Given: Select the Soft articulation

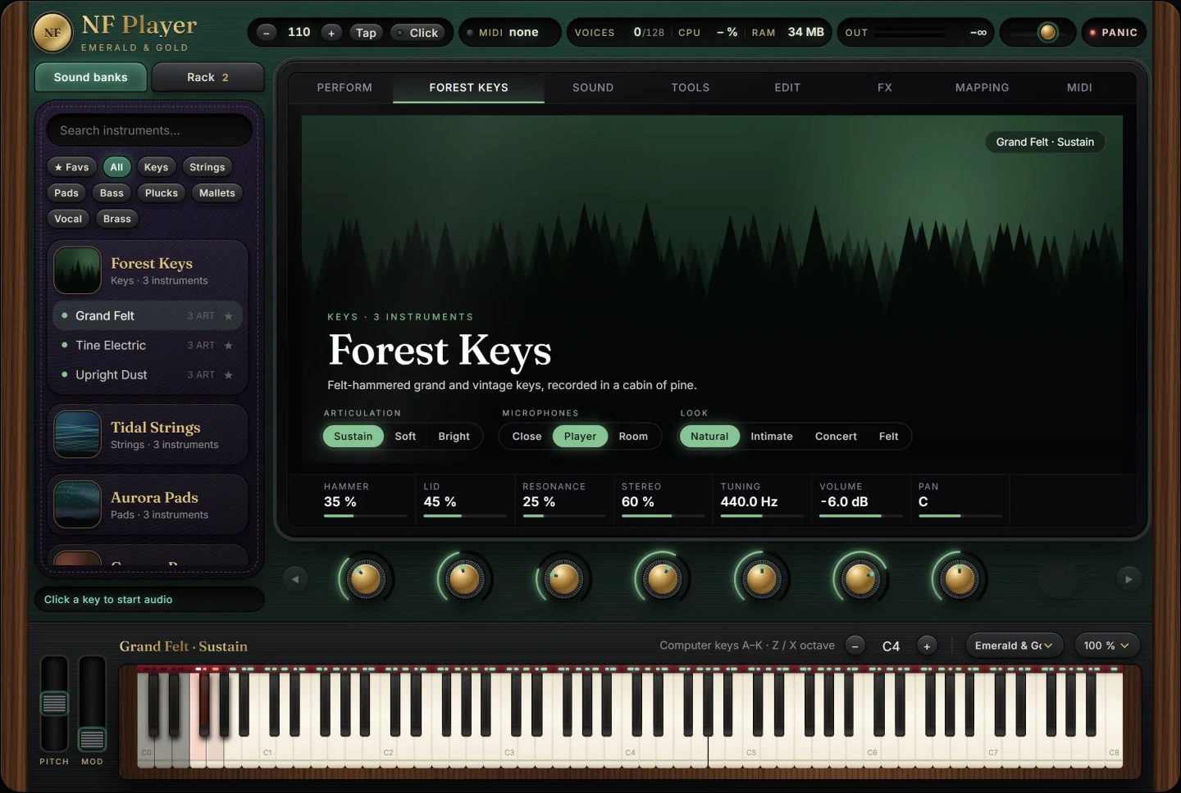Looking at the screenshot, I should tap(405, 437).
